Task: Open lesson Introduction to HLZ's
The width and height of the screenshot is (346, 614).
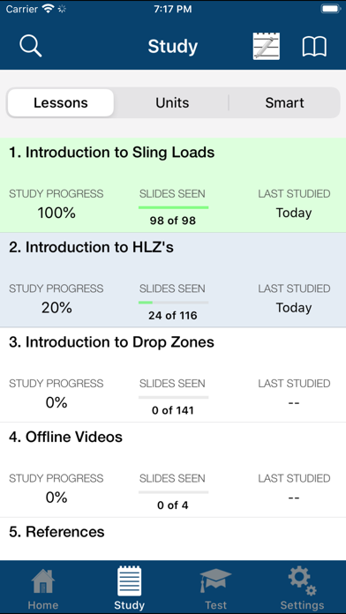Action: 173,280
